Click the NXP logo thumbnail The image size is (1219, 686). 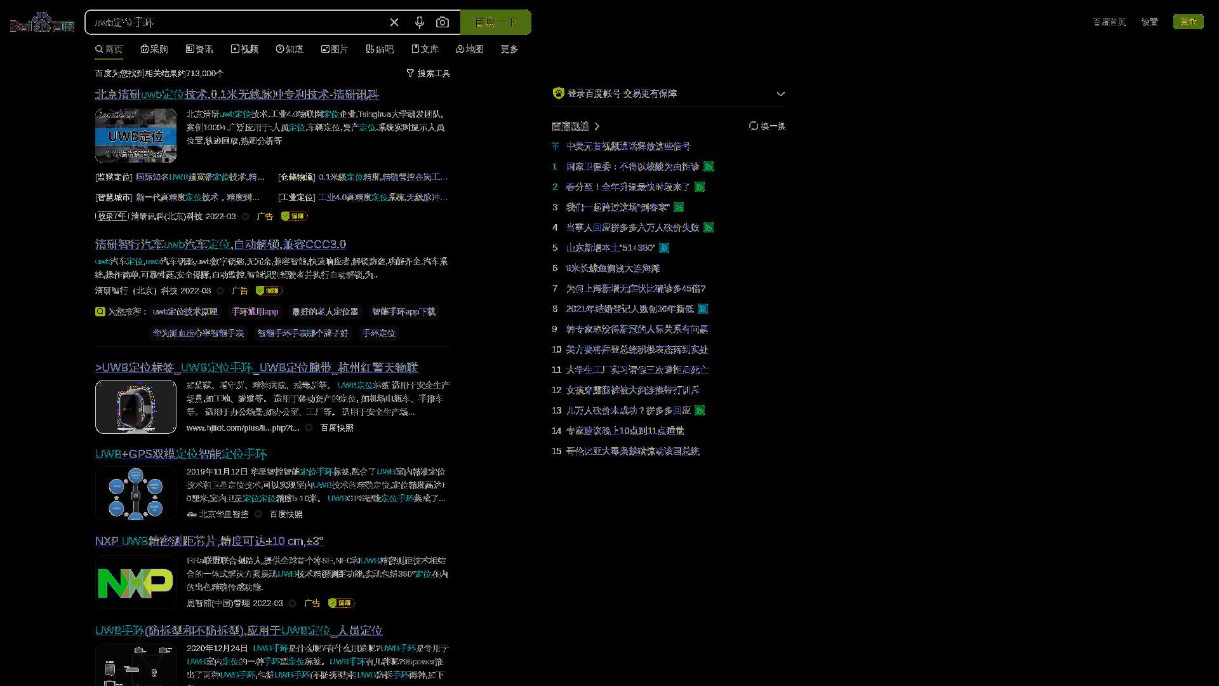tap(136, 582)
